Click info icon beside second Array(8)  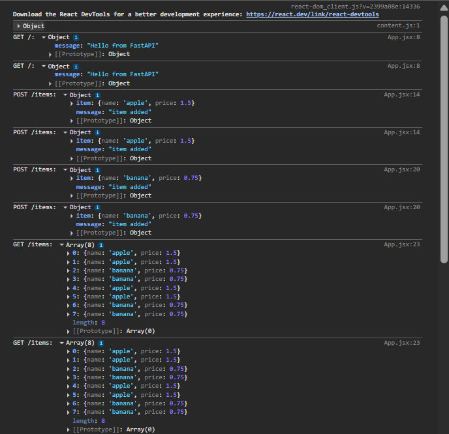point(101,343)
